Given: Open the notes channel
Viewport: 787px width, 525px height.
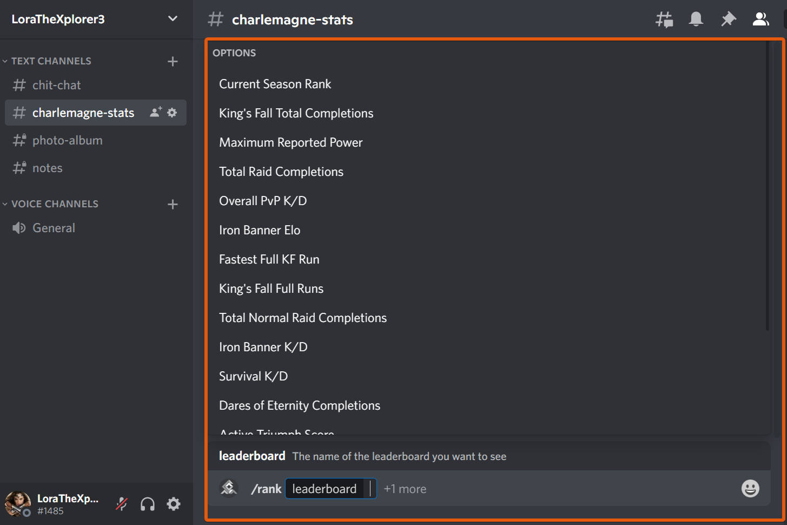Looking at the screenshot, I should (96, 168).
